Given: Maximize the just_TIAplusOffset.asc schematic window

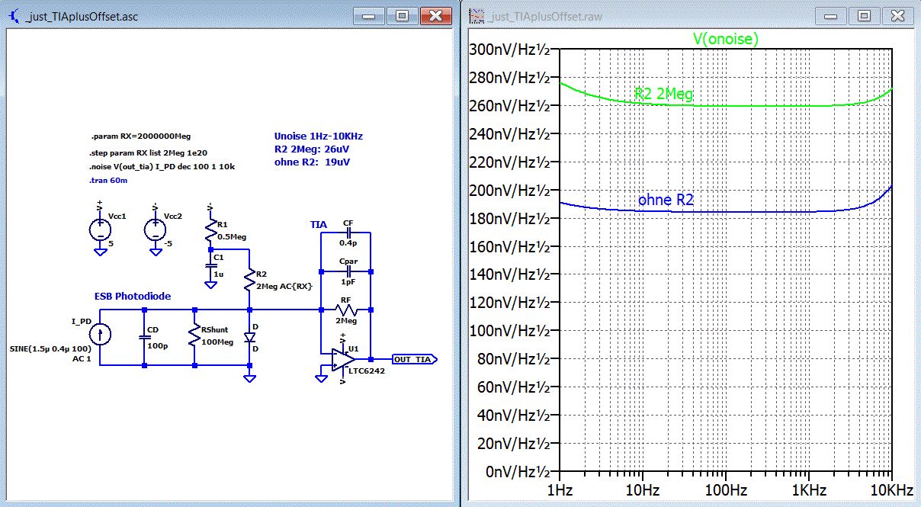Looking at the screenshot, I should [x=402, y=16].
